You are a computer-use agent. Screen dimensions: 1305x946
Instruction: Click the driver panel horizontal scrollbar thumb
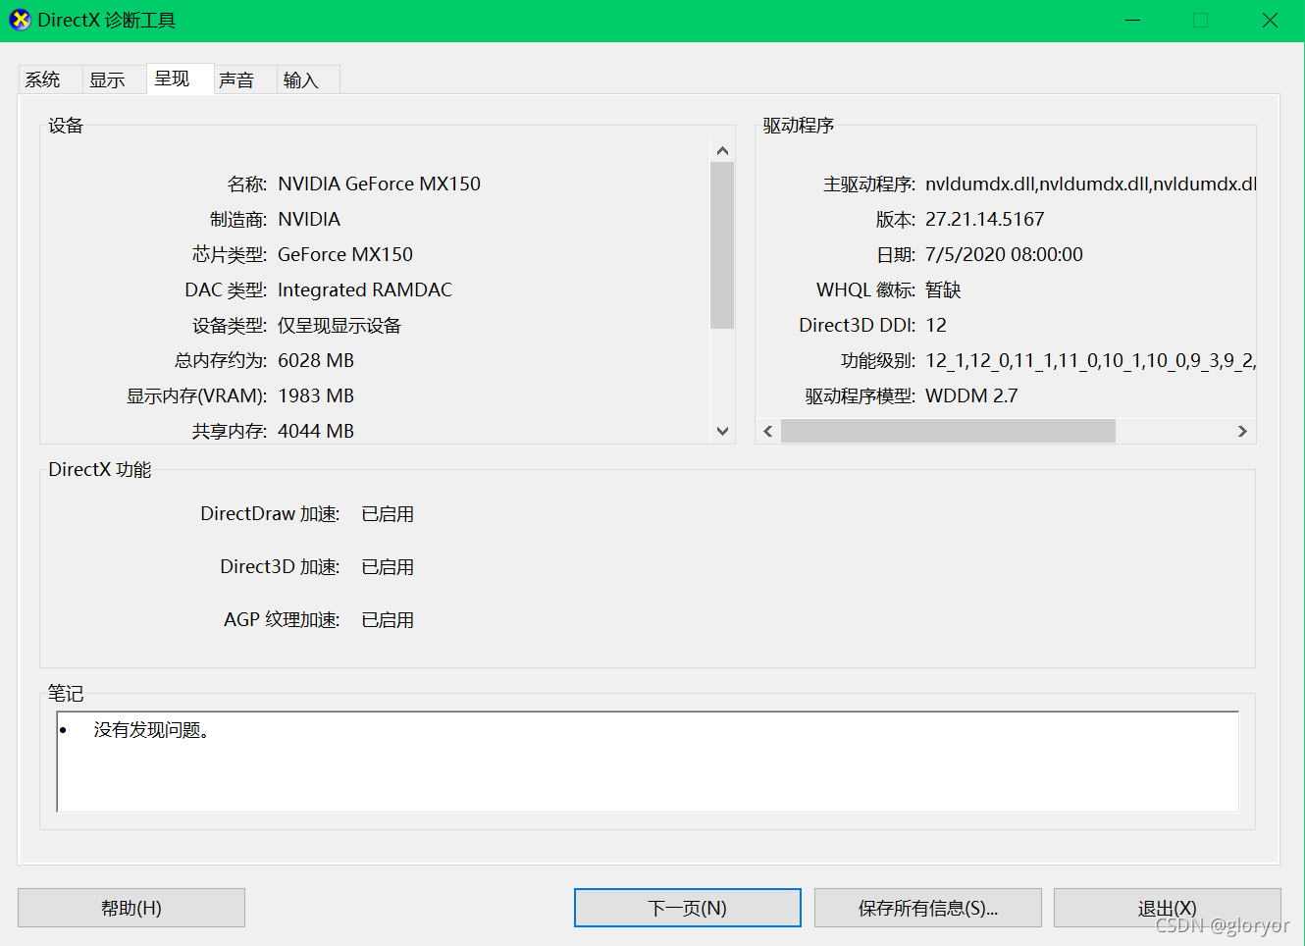click(x=948, y=431)
